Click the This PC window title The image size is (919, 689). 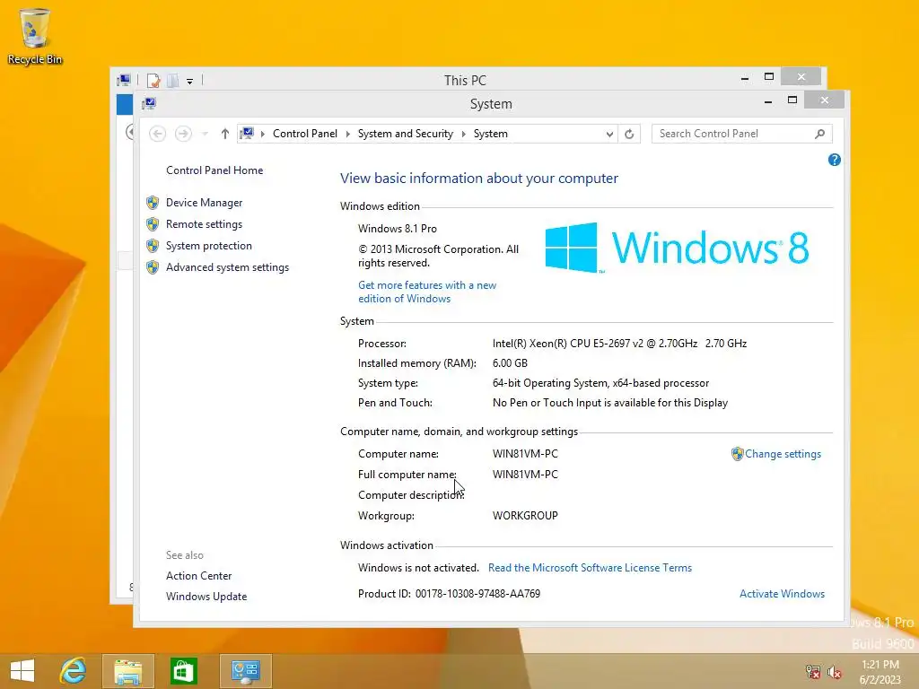(465, 80)
